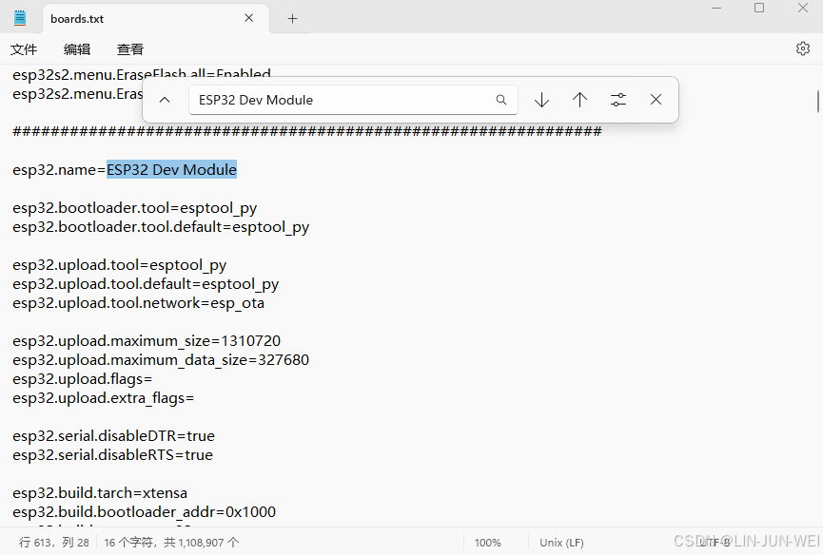Click line esp32.bootloader.tool=esptool_py
The height and width of the screenshot is (555, 823).
coord(135,208)
